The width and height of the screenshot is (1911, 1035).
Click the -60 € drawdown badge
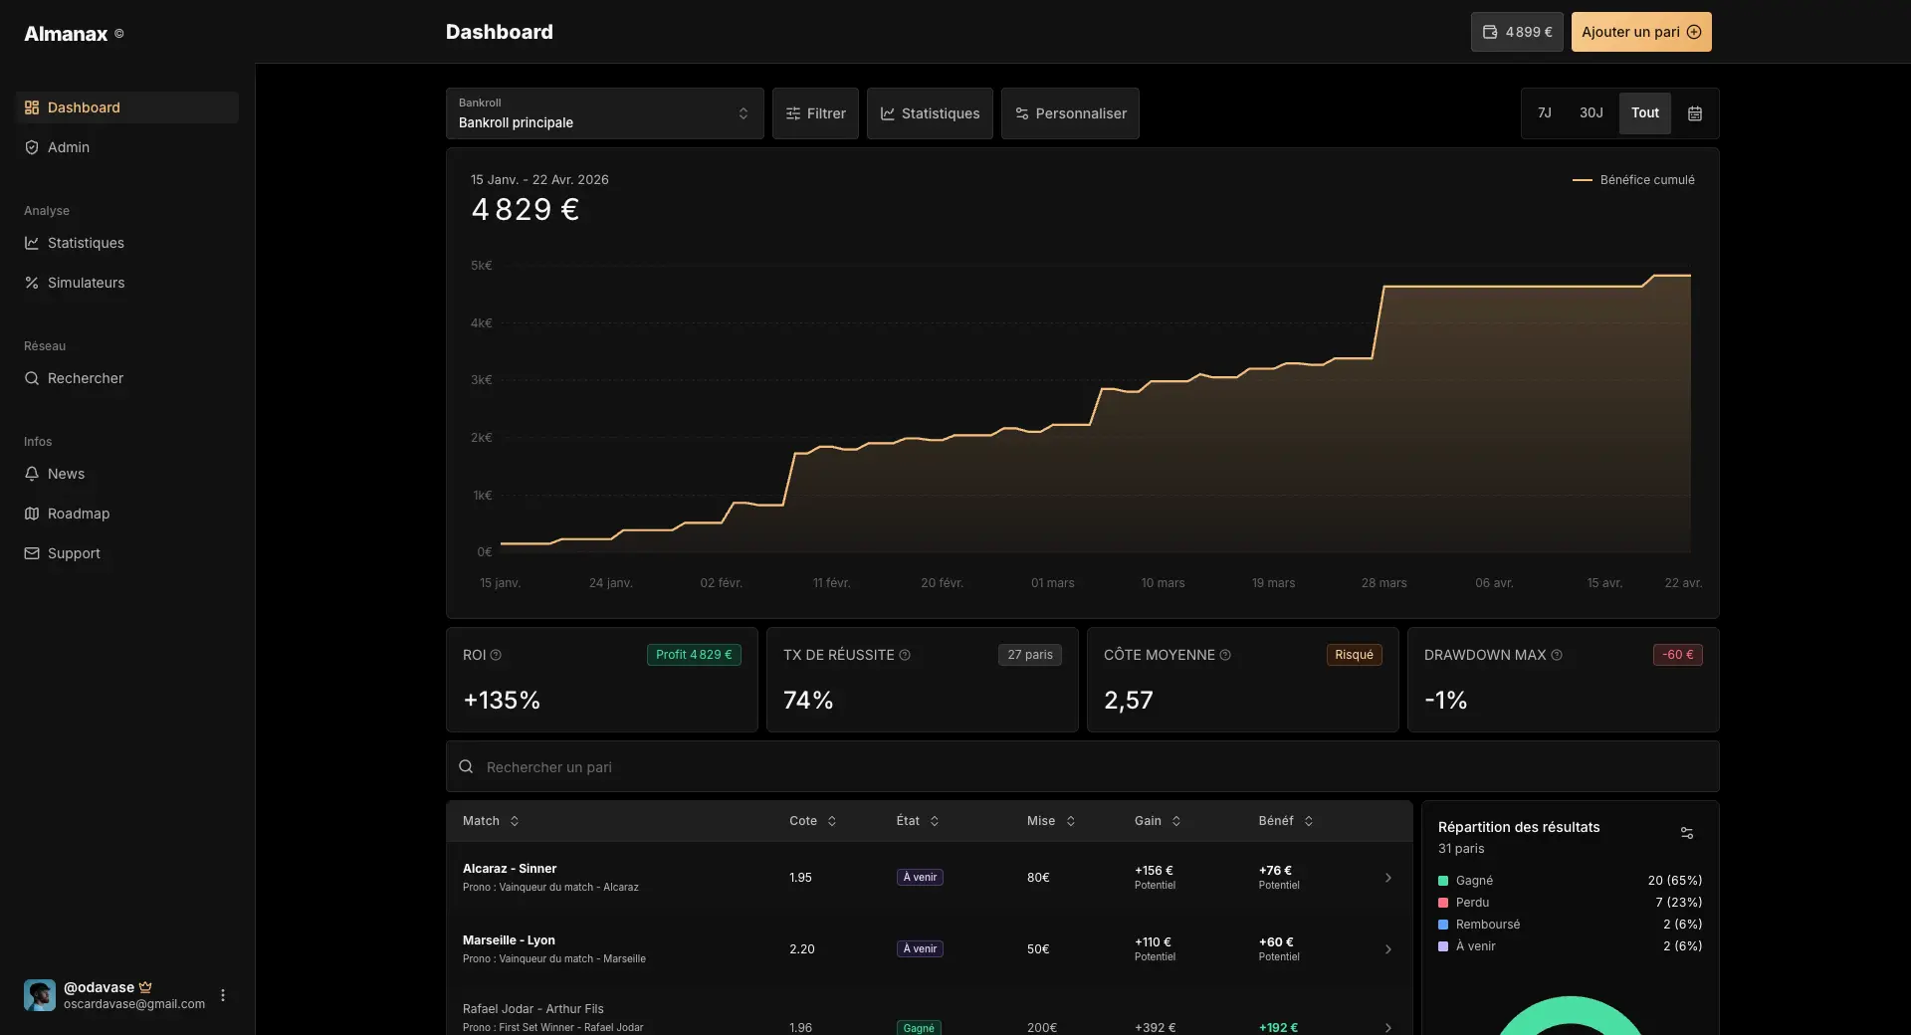[1678, 655]
